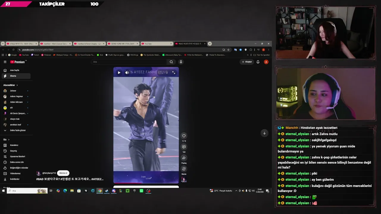381x214 pixels.
Task: Open İndirilenler in the sidebar
Action: [16, 179]
